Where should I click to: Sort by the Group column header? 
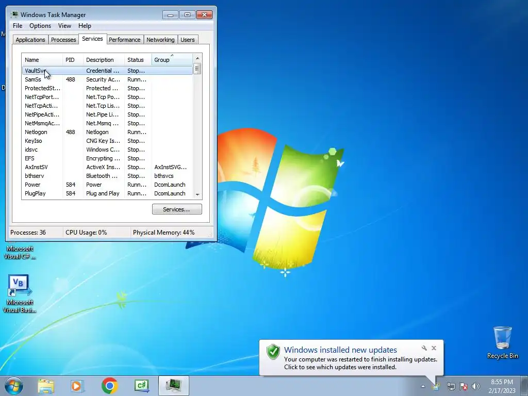172,60
